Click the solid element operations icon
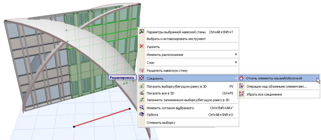The height and width of the screenshot is (140, 321). pos(241,86)
